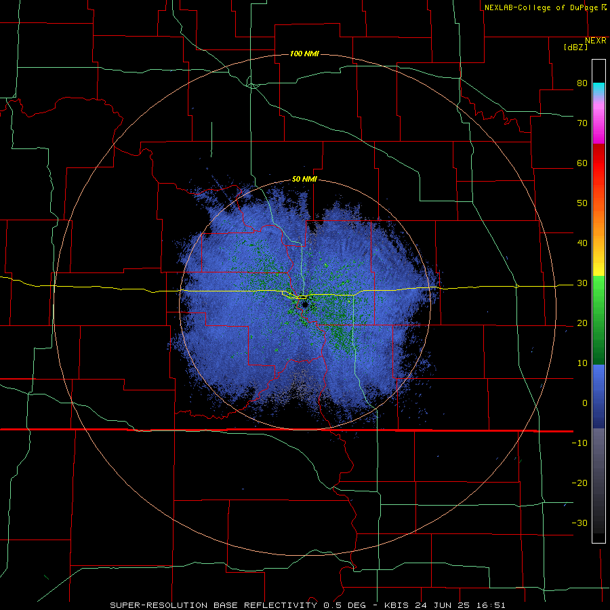Click the 30 value on dBZ scale
610x610 pixels.
(582, 283)
